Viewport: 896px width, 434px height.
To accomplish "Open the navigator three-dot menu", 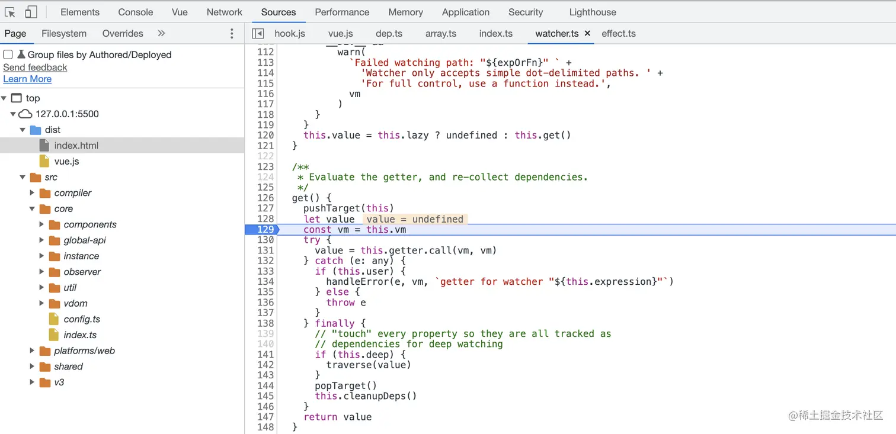I will (232, 34).
